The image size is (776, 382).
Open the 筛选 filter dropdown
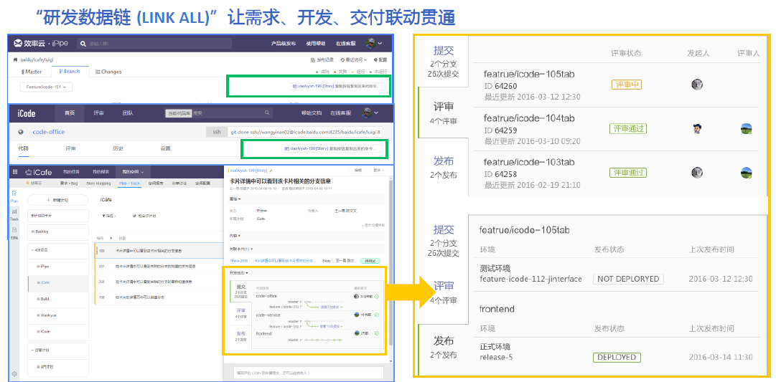tap(109, 216)
